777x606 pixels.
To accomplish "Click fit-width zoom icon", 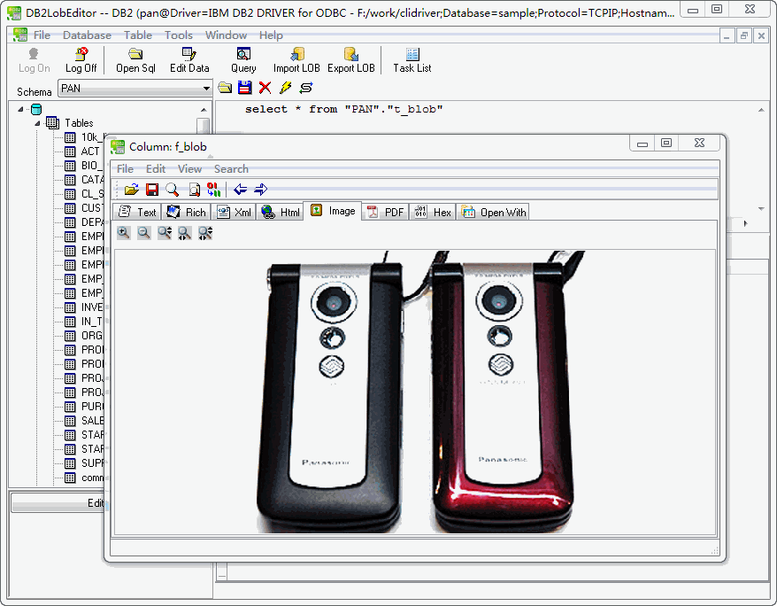I will pyautogui.click(x=185, y=233).
